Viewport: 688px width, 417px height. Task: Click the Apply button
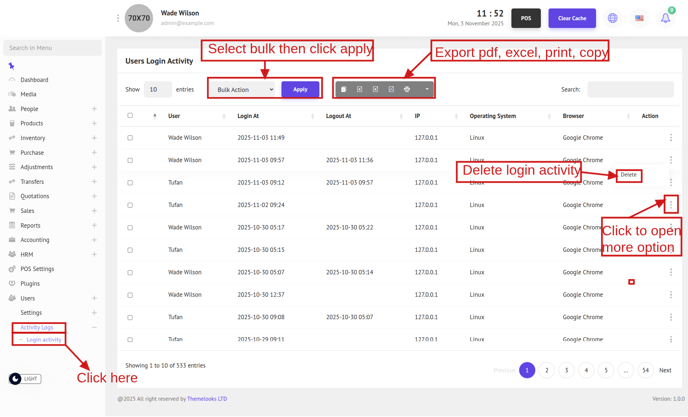click(x=300, y=89)
